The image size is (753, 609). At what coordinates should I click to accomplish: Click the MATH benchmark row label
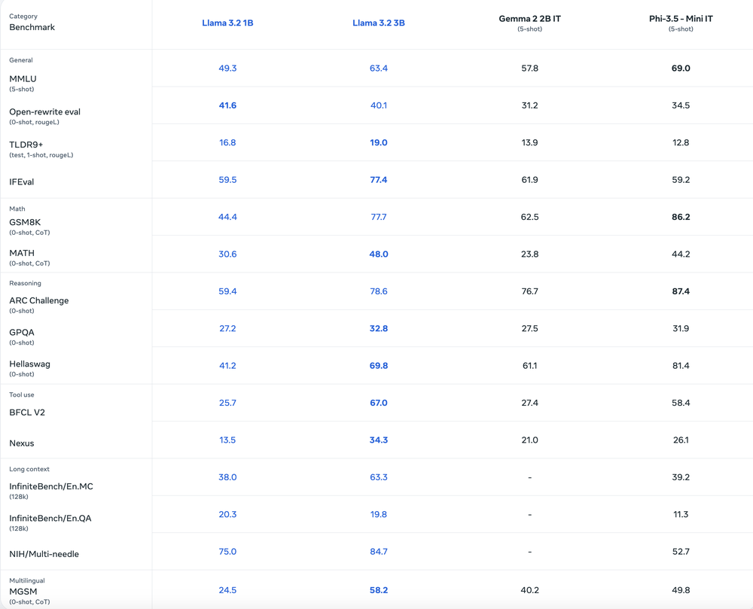pyautogui.click(x=23, y=253)
